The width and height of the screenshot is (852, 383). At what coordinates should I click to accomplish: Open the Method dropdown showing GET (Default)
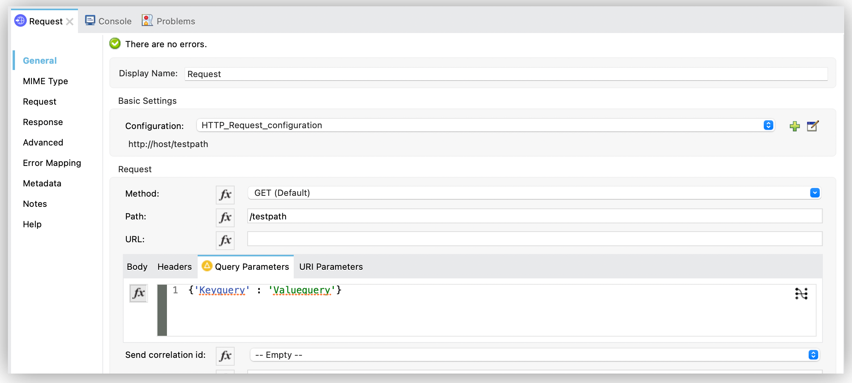[534, 193]
